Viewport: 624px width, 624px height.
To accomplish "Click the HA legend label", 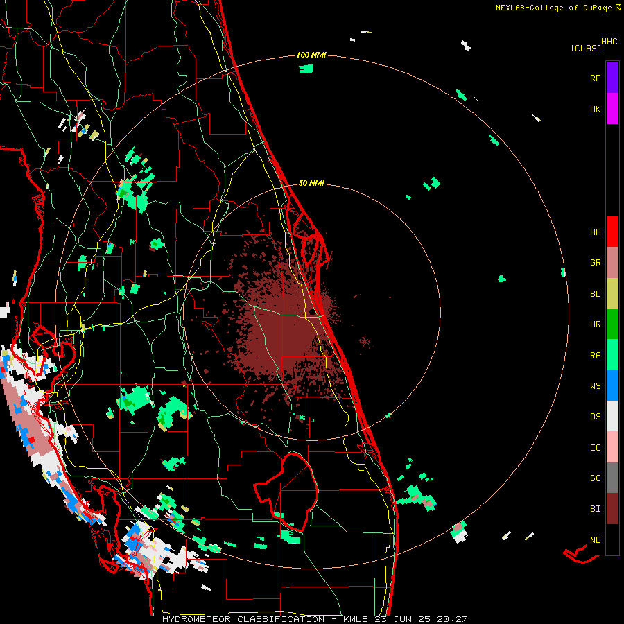I will pos(595,232).
